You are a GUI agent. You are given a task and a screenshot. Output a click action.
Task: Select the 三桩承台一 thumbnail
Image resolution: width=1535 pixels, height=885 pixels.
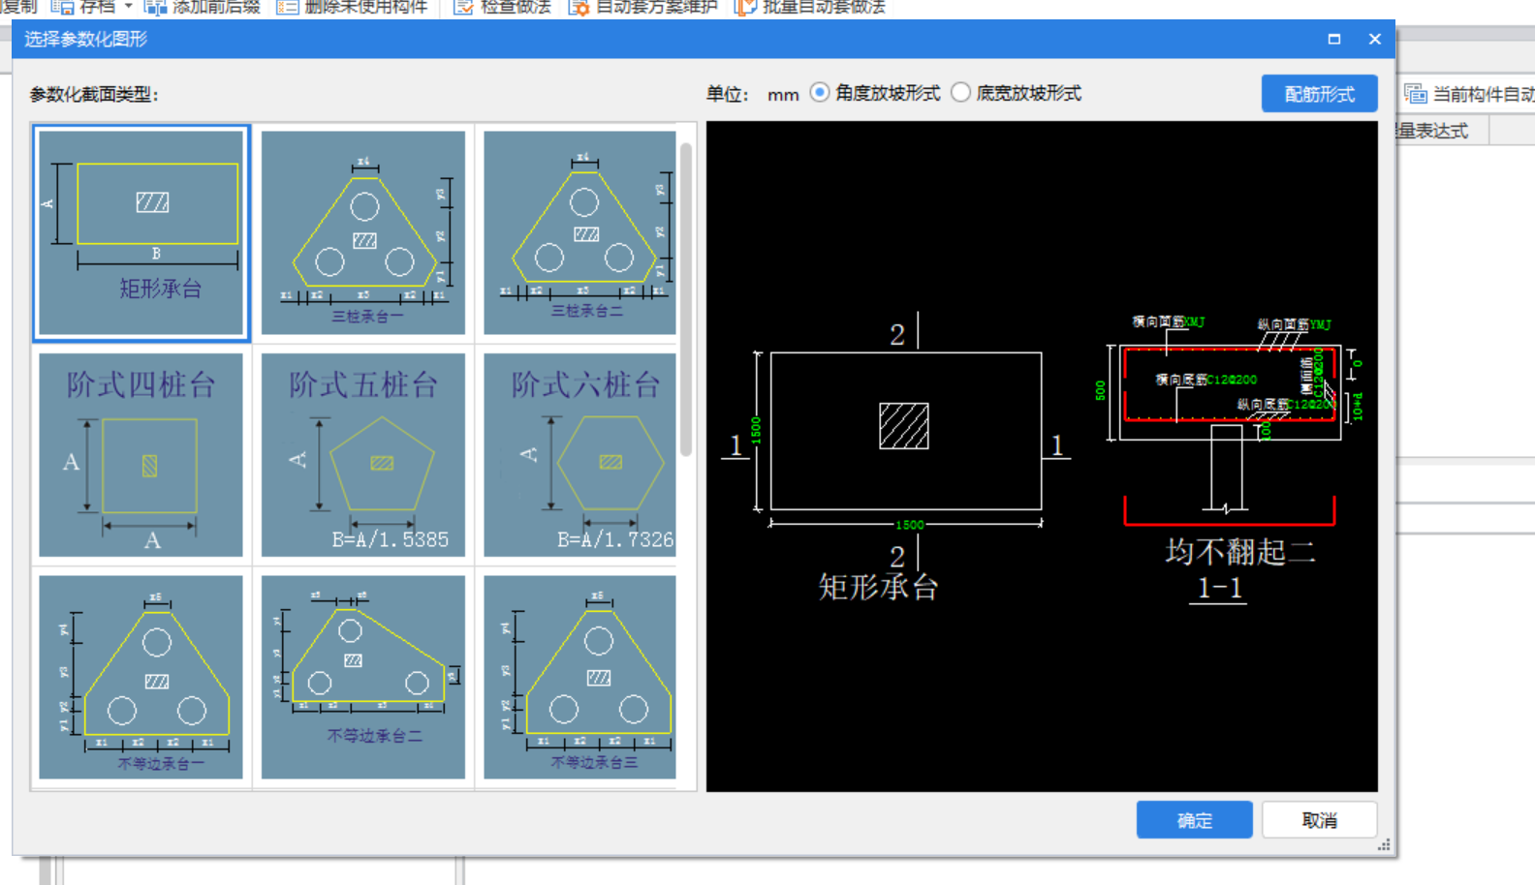click(363, 233)
